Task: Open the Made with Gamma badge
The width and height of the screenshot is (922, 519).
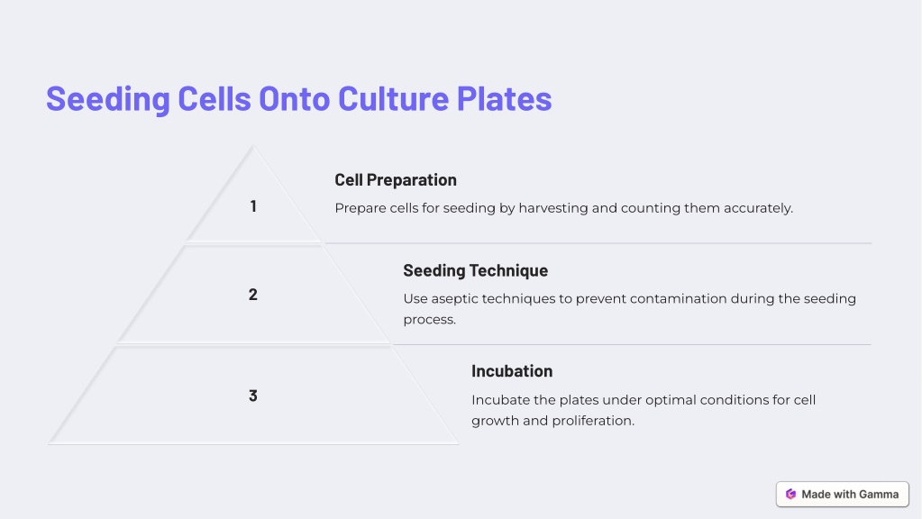Action: pyautogui.click(x=843, y=495)
